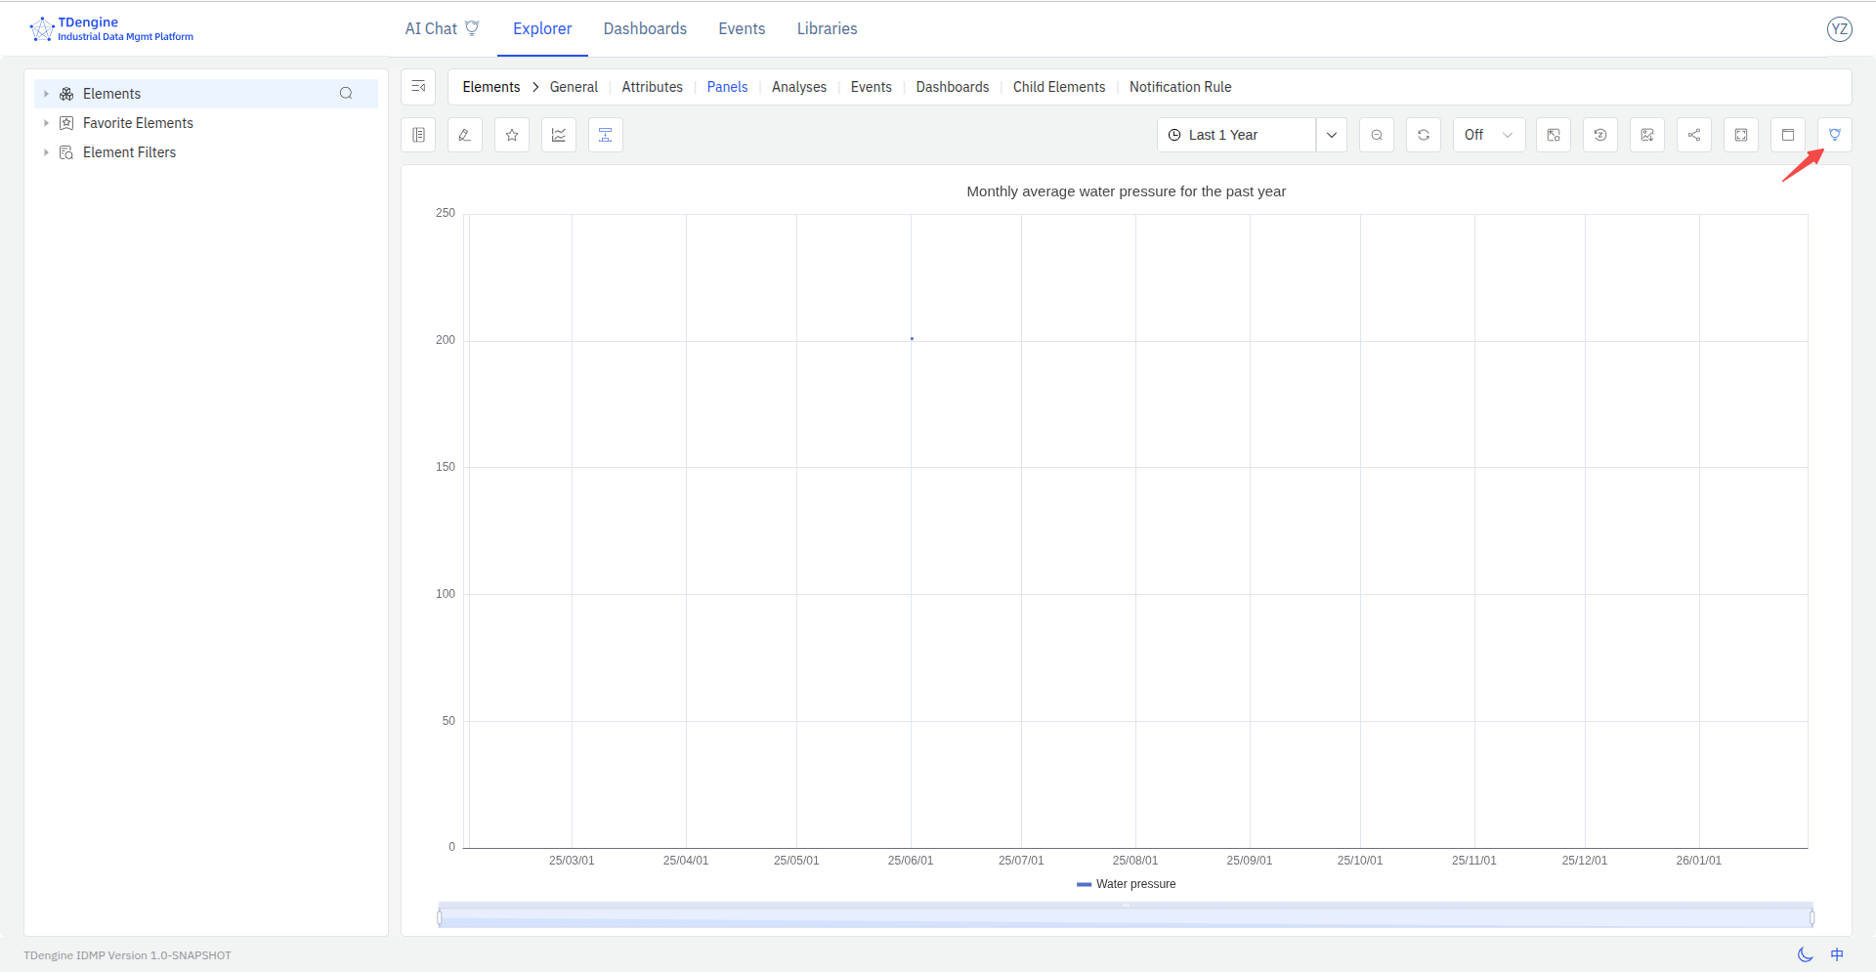Click the AI assistant icon in panel toolbar
1876x972 pixels.
[x=1834, y=135]
